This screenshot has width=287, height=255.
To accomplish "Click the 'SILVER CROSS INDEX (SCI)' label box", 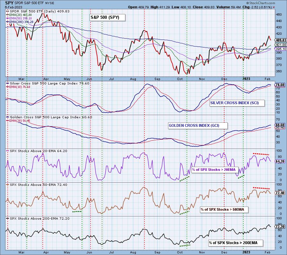I will [237, 103].
